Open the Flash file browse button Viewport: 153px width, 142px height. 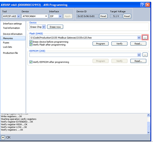point(145,37)
